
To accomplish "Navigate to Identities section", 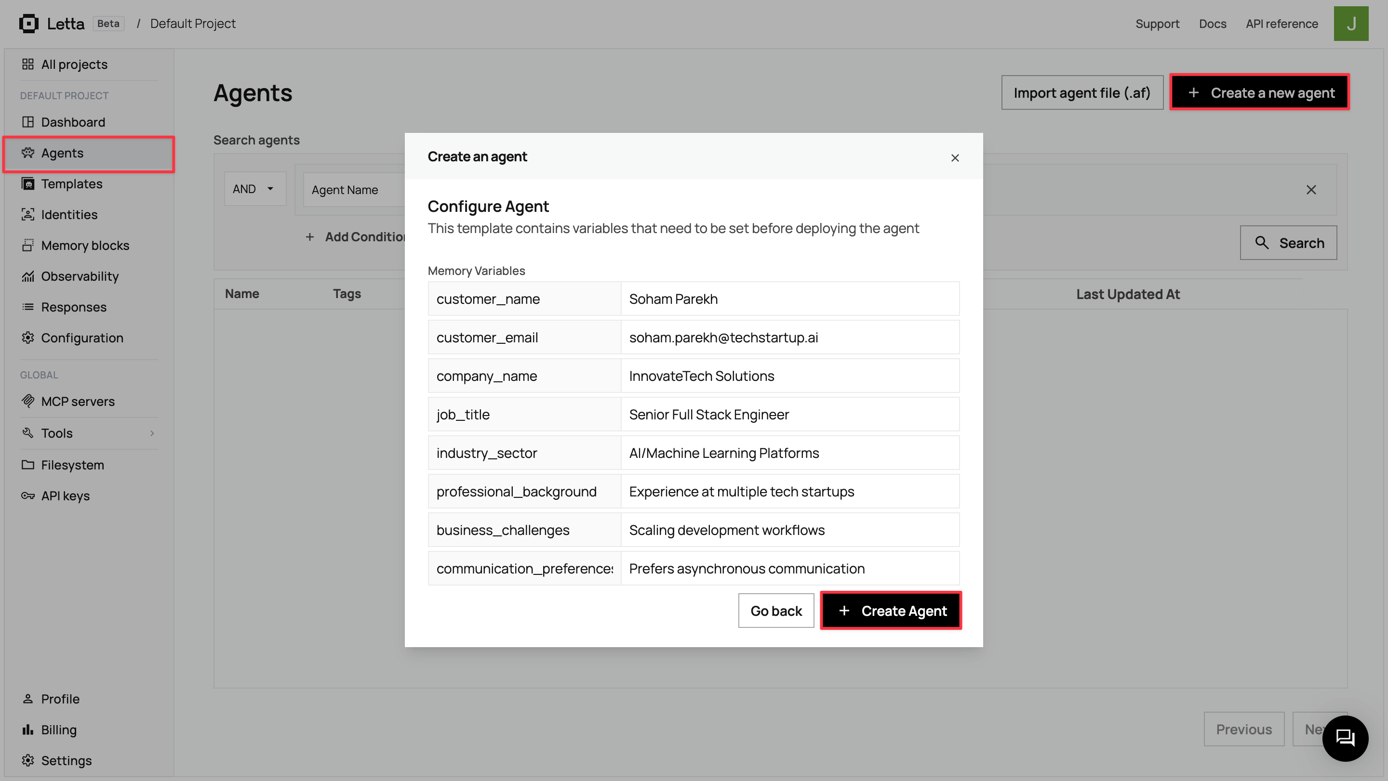I will pos(69,214).
